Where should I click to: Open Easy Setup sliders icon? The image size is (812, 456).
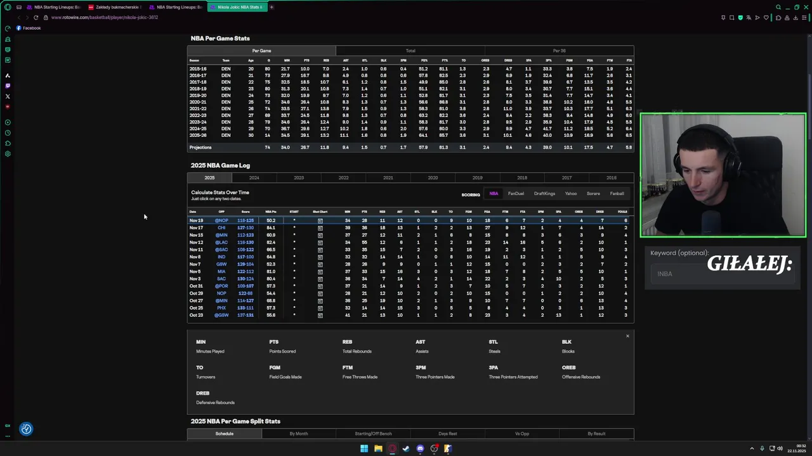[x=804, y=18]
